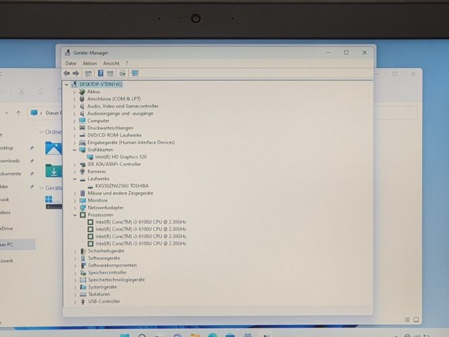Click the Forward arrow in Geräte-Manager toolbar
Image resolution: width=449 pixels, height=337 pixels.
[75, 73]
